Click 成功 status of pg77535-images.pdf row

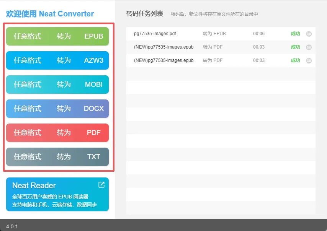pyautogui.click(x=295, y=34)
